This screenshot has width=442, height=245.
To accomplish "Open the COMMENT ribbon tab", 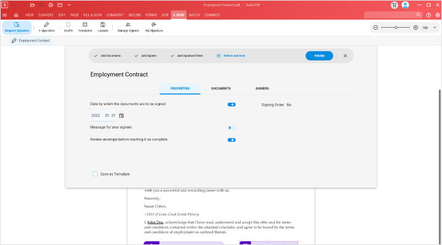I will 115,15.
